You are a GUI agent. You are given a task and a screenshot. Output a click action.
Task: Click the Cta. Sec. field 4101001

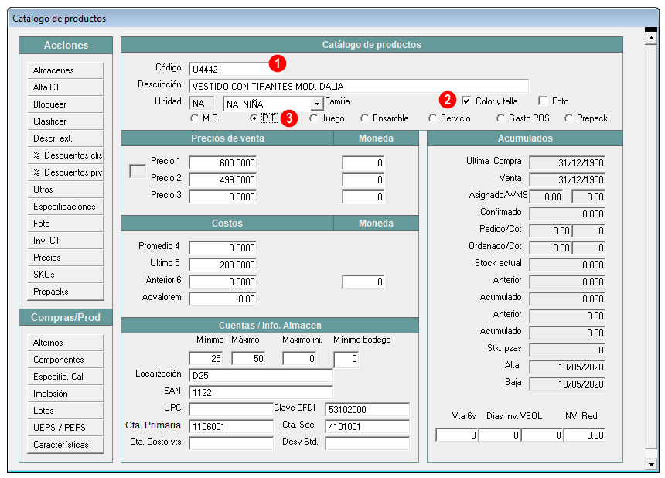(367, 426)
